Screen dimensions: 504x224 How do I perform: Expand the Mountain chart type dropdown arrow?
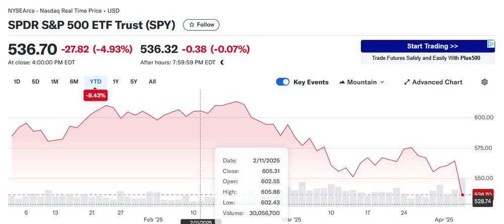(x=382, y=82)
